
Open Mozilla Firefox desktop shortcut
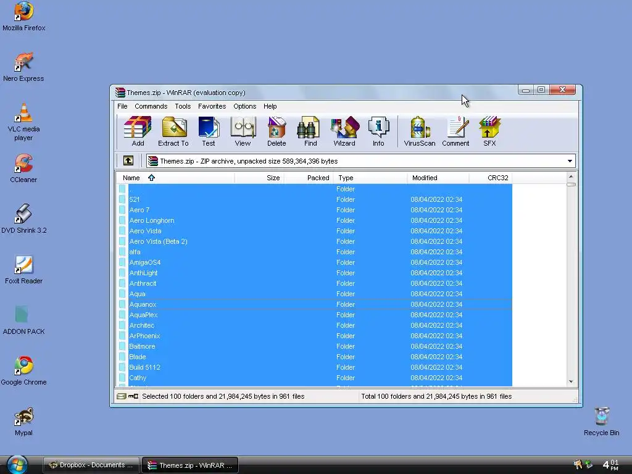coord(24,17)
